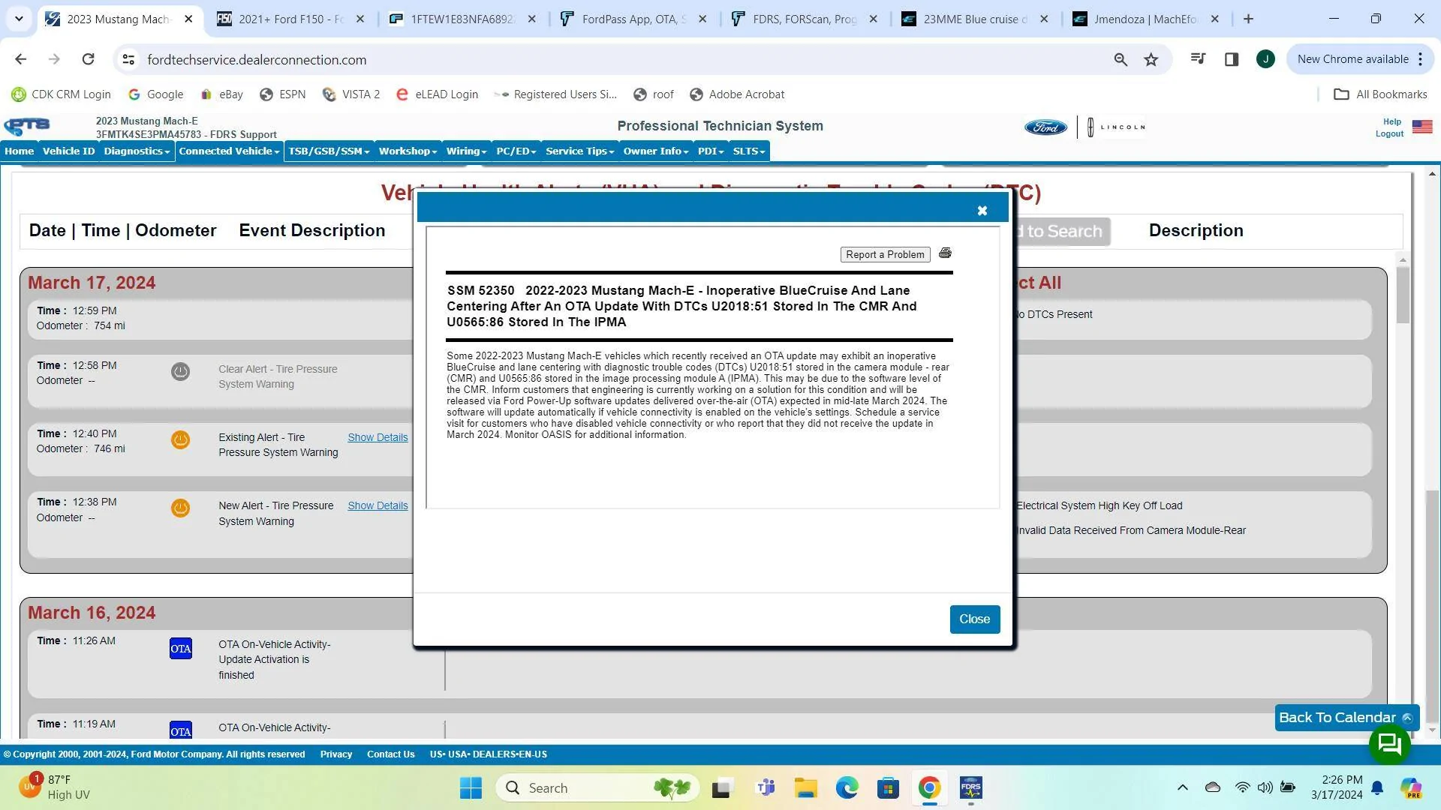The image size is (1441, 810).
Task: Click the Lincoln logo
Action: 1117,127
